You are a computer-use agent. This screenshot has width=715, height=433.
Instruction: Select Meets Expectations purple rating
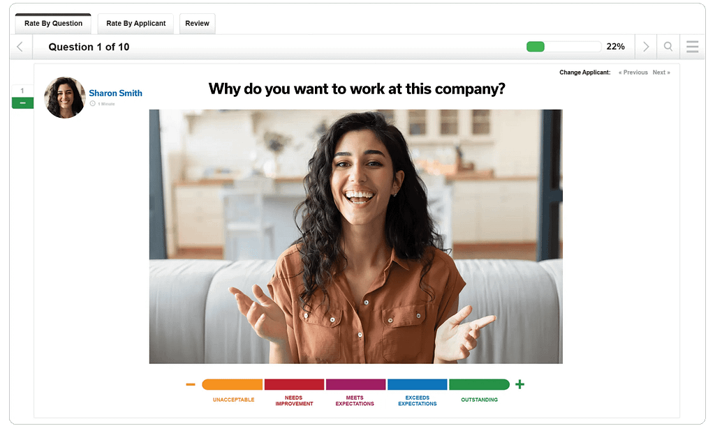click(x=355, y=385)
